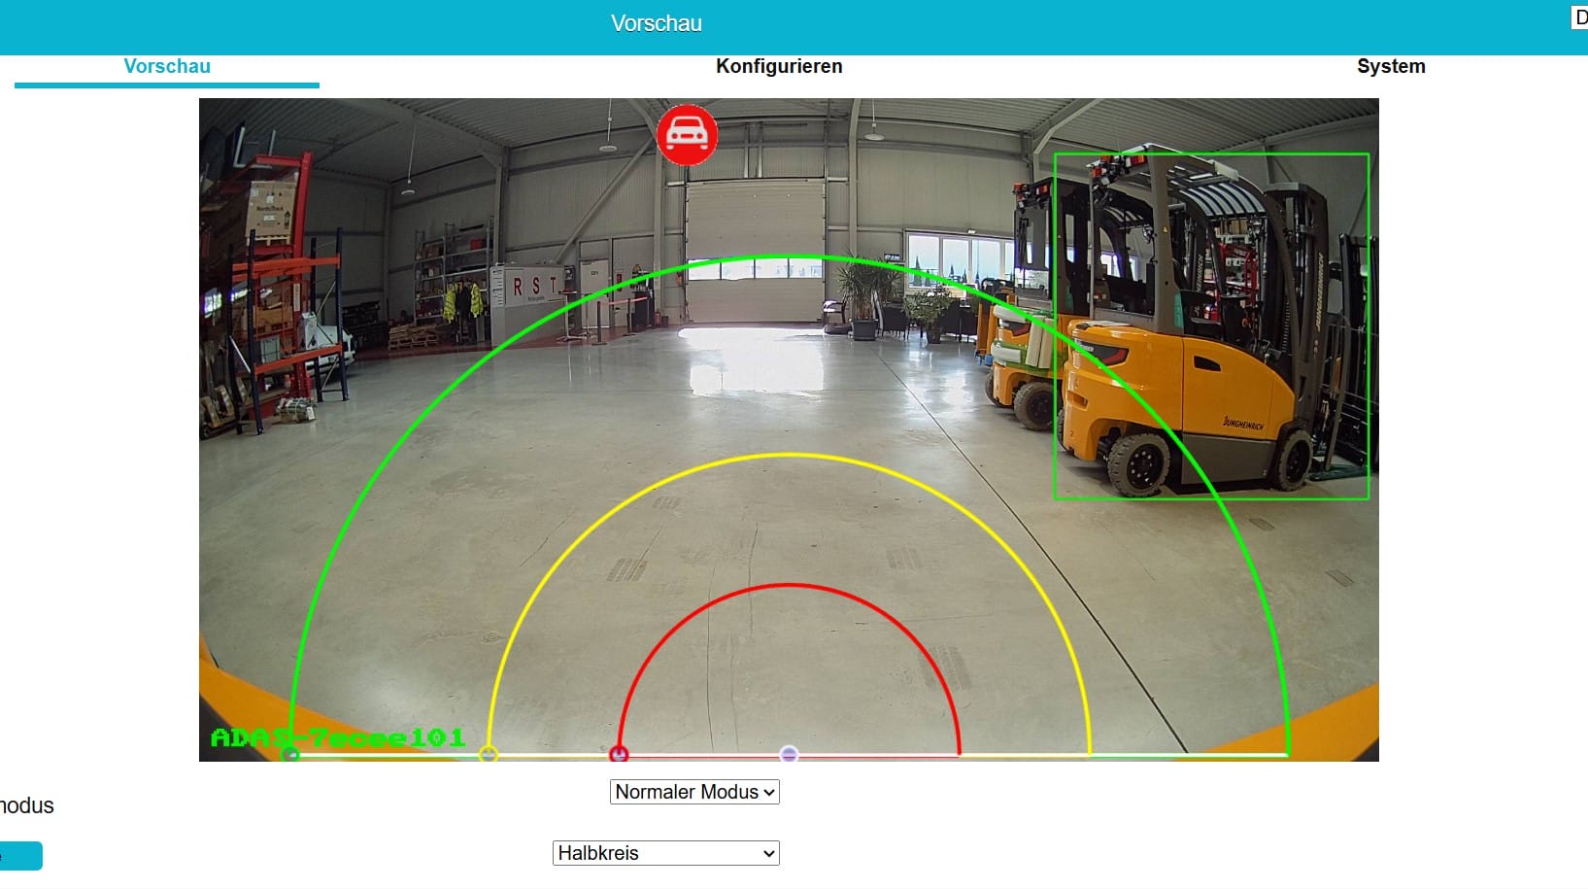Open the language selector in header corner
The height and width of the screenshot is (889, 1588).
click(x=1579, y=17)
